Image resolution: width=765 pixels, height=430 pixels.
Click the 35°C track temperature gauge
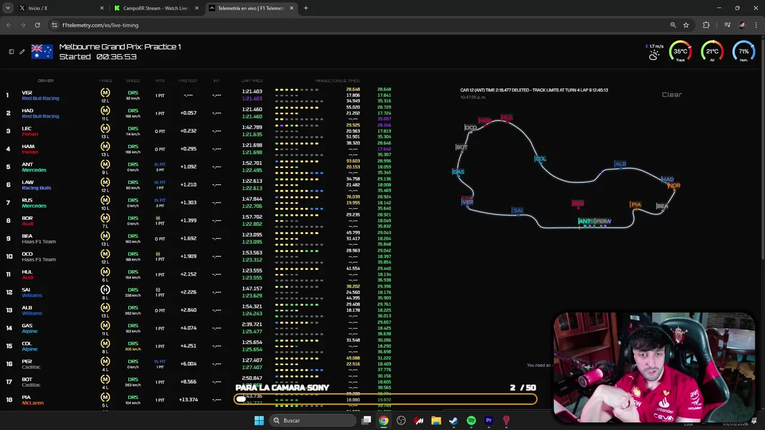(680, 51)
